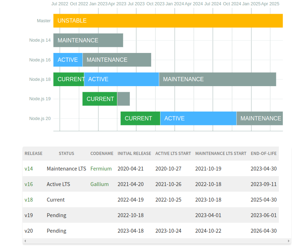Click the Node.js 14 row label
This screenshot has width=299, height=251.
(40, 40)
